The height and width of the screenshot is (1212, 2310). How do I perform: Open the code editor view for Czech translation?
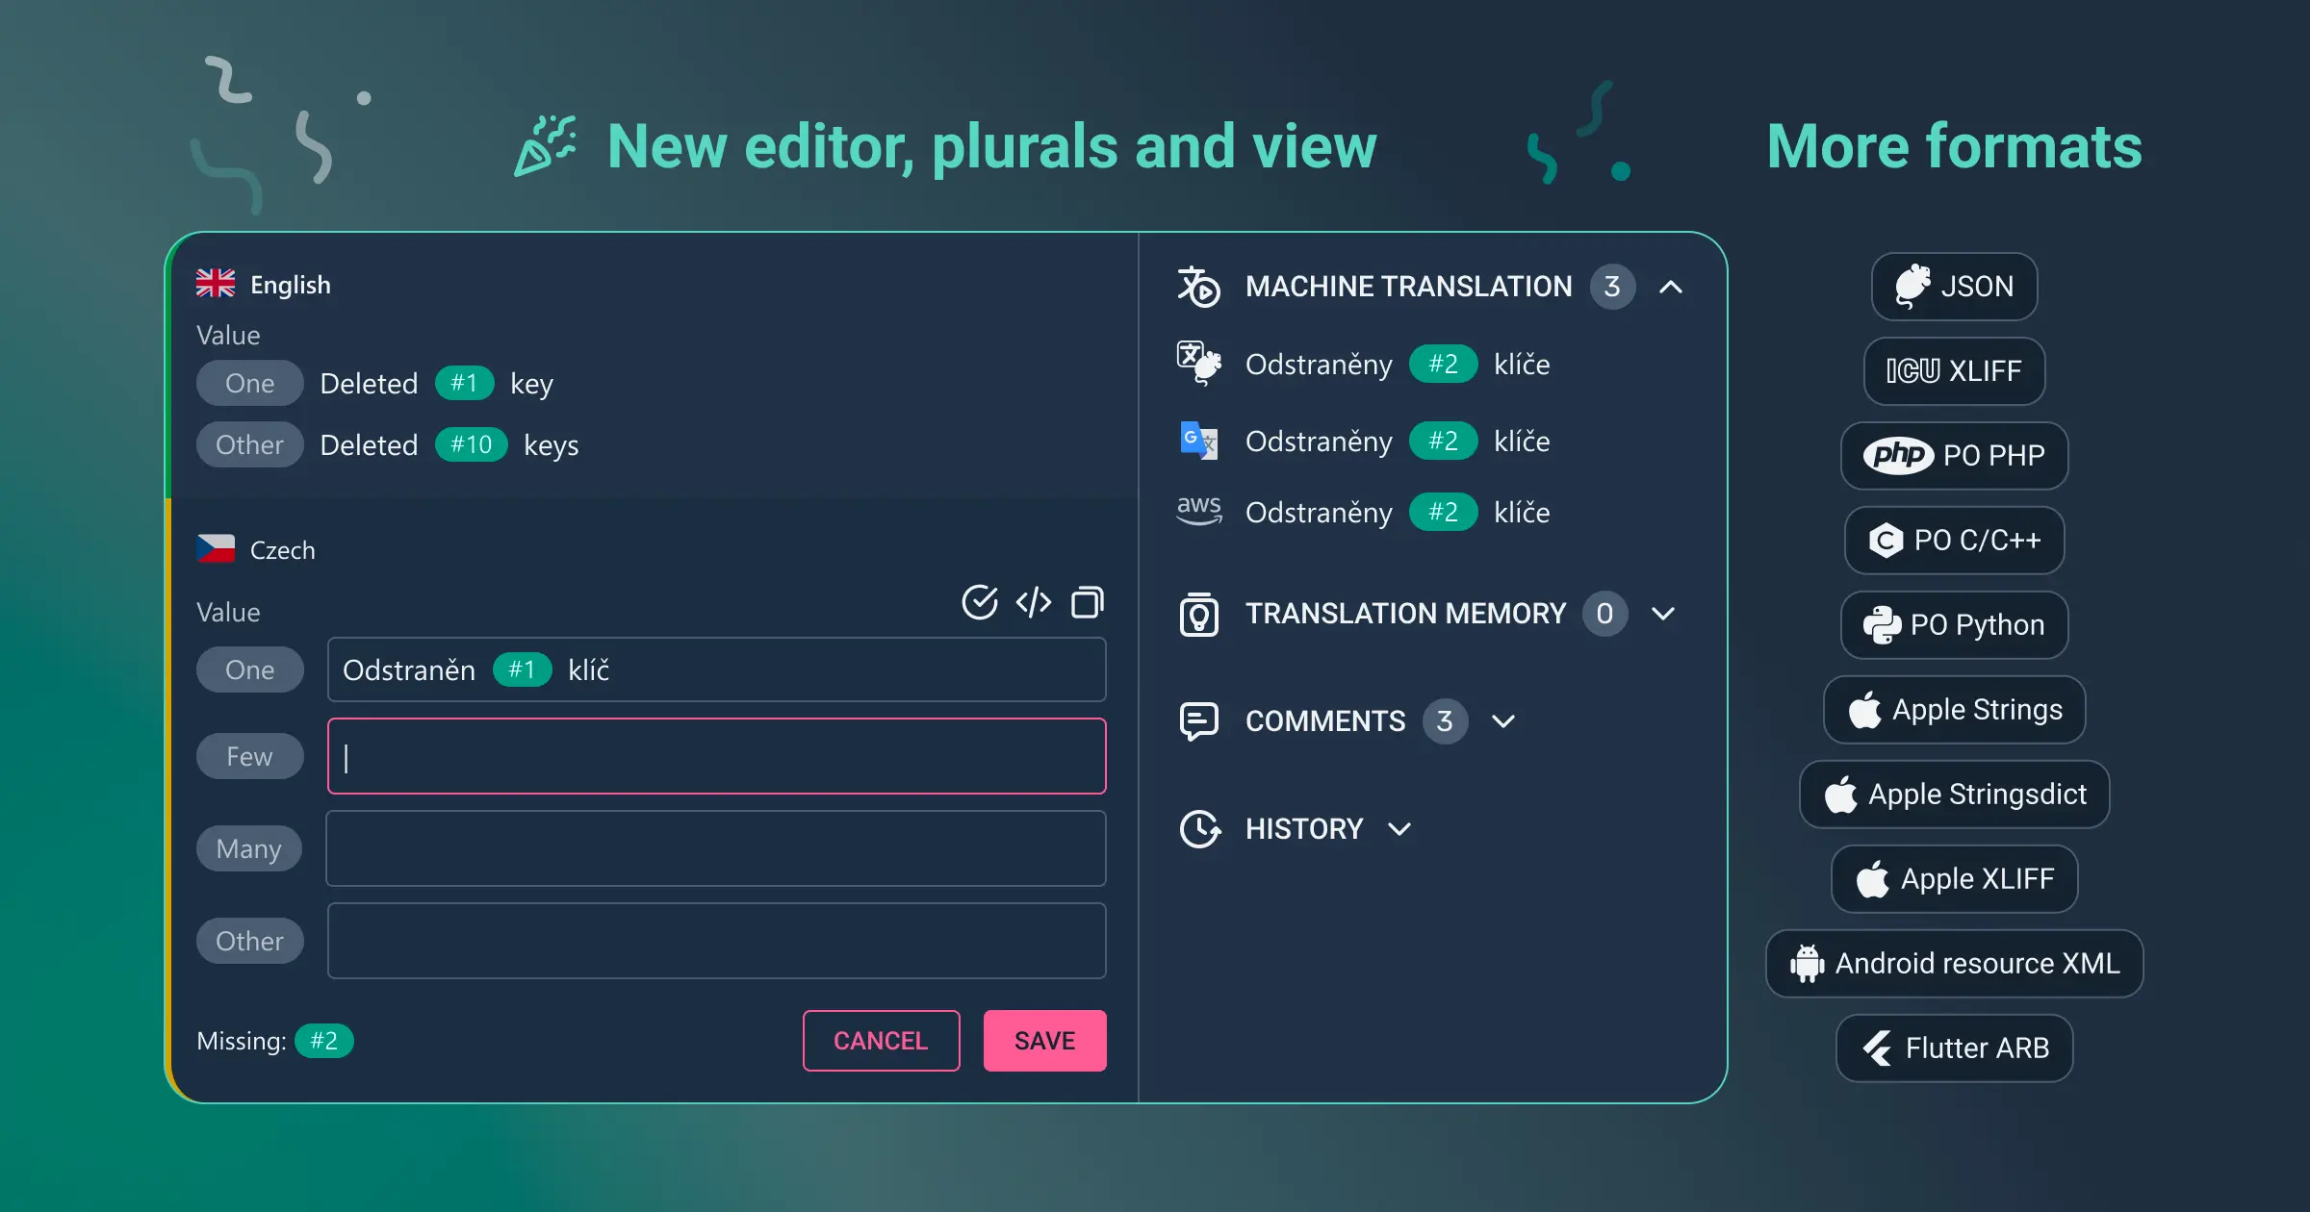(x=1033, y=602)
